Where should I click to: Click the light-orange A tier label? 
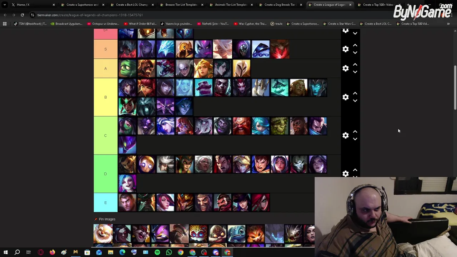click(105, 68)
